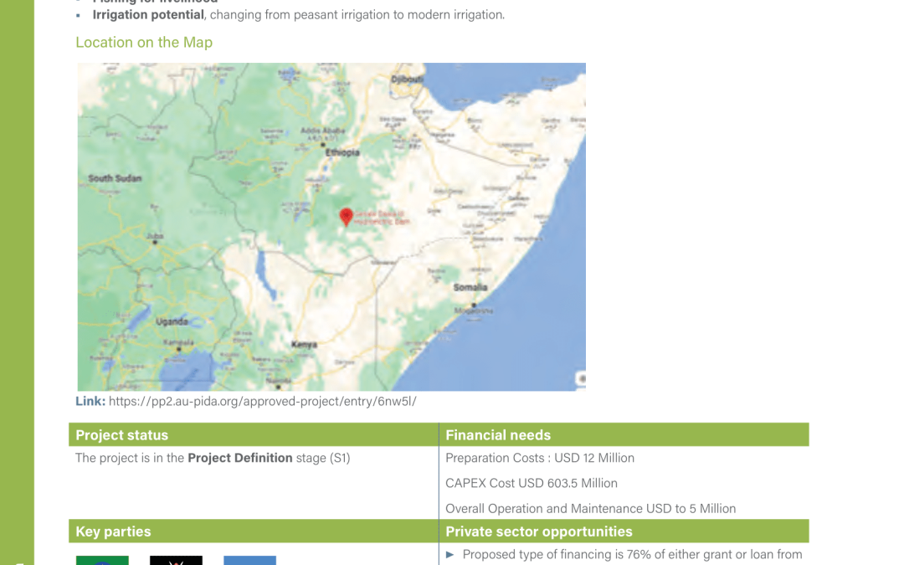
Task: Click the first key party flag logo
Action: (102, 560)
